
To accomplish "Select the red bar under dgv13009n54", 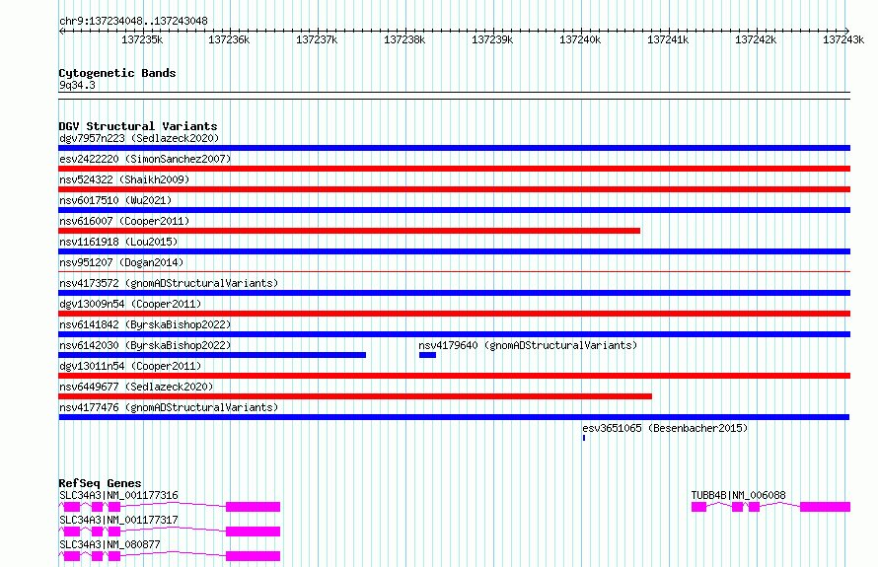I will (454, 314).
